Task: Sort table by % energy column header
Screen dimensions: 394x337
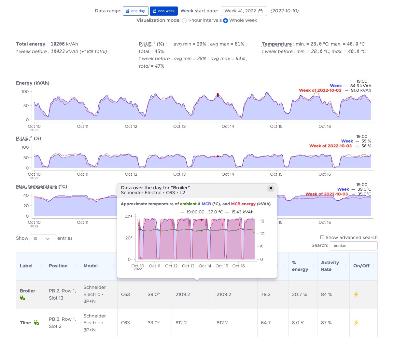Action: click(300, 266)
